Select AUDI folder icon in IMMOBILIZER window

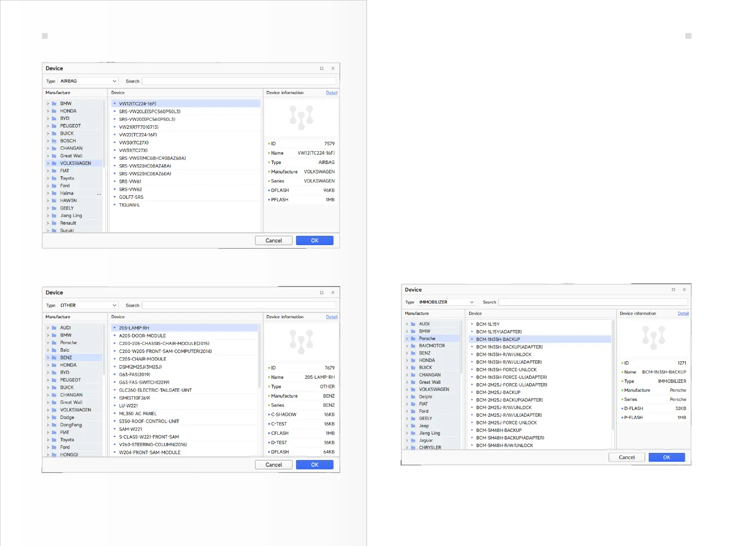click(x=413, y=324)
